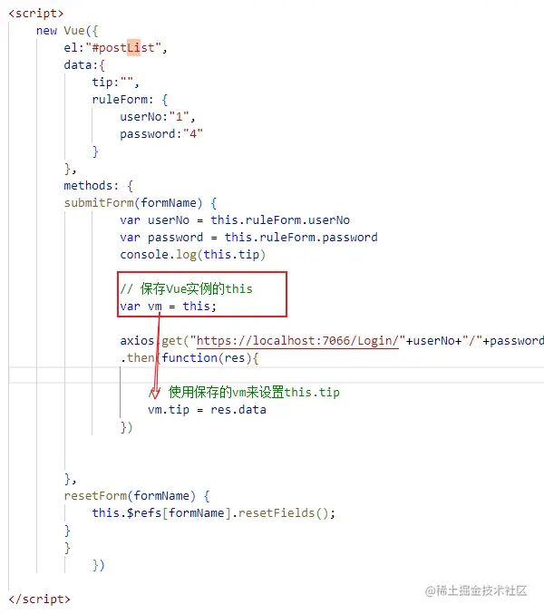Click the 'var userNo = this.ruleForm.userNo' line
This screenshot has height=614, width=544.
[x=235, y=220]
